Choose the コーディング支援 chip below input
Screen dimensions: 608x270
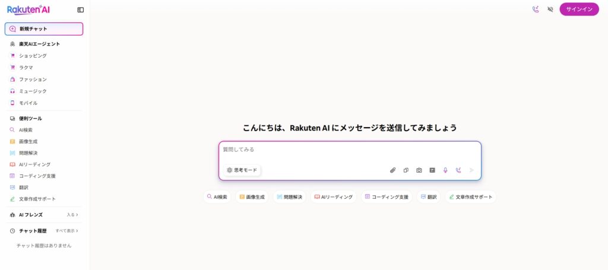tap(387, 197)
